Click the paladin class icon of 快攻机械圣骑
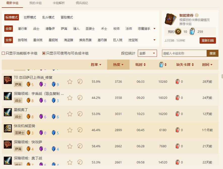 point(8,128)
